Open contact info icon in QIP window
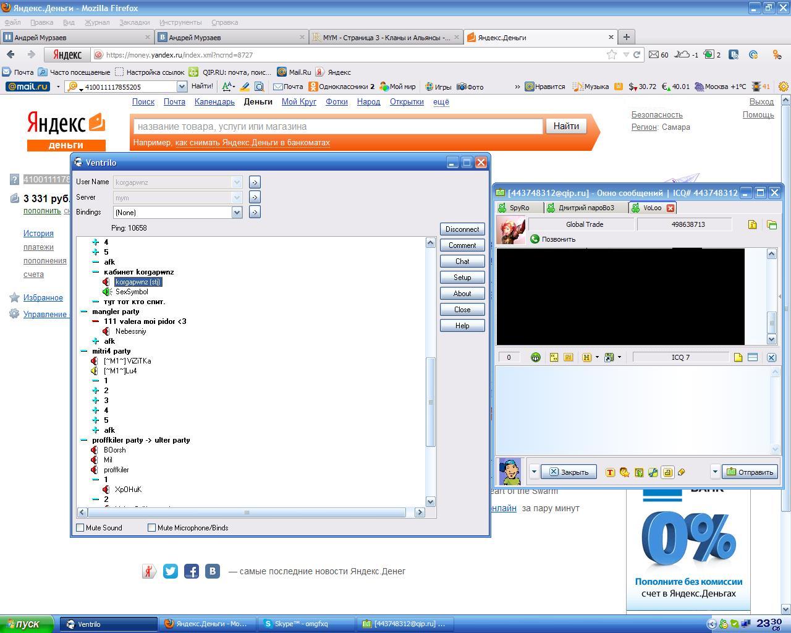Image resolution: width=791 pixels, height=633 pixels. pyautogui.click(x=752, y=224)
